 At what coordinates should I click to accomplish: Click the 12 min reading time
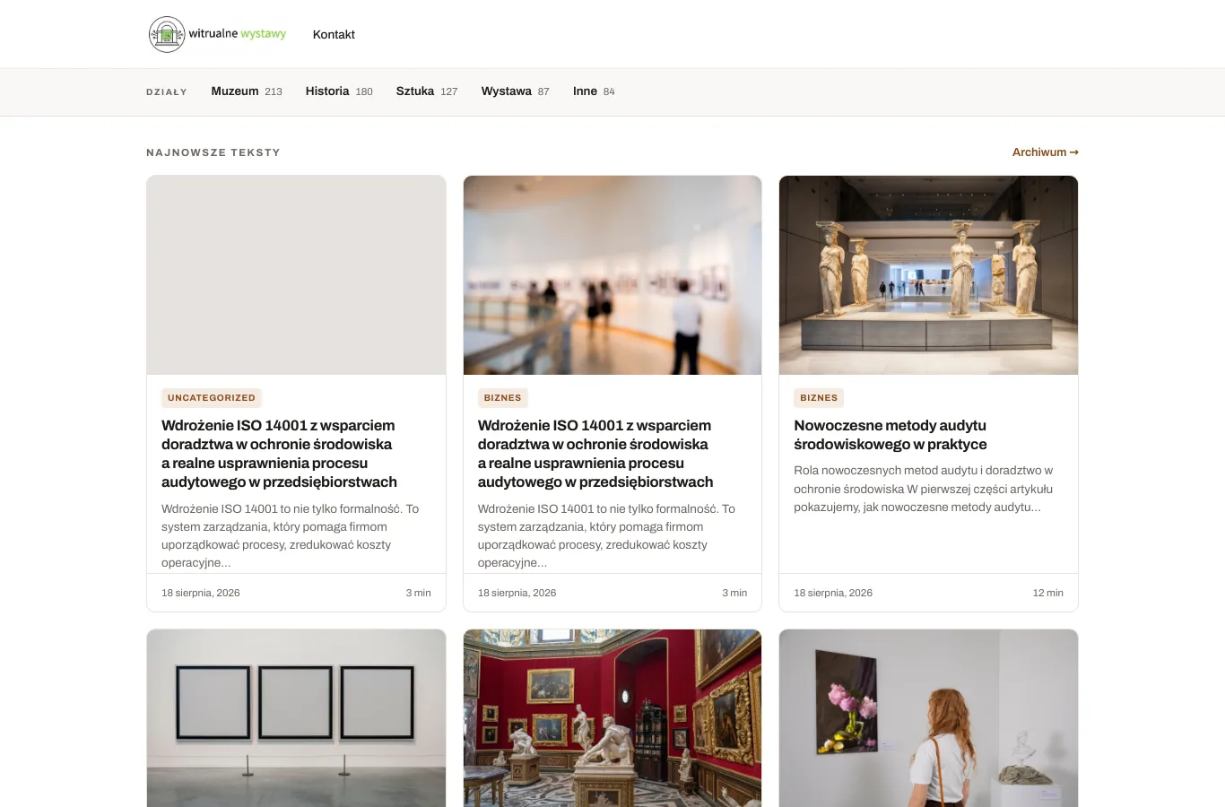click(x=1047, y=593)
